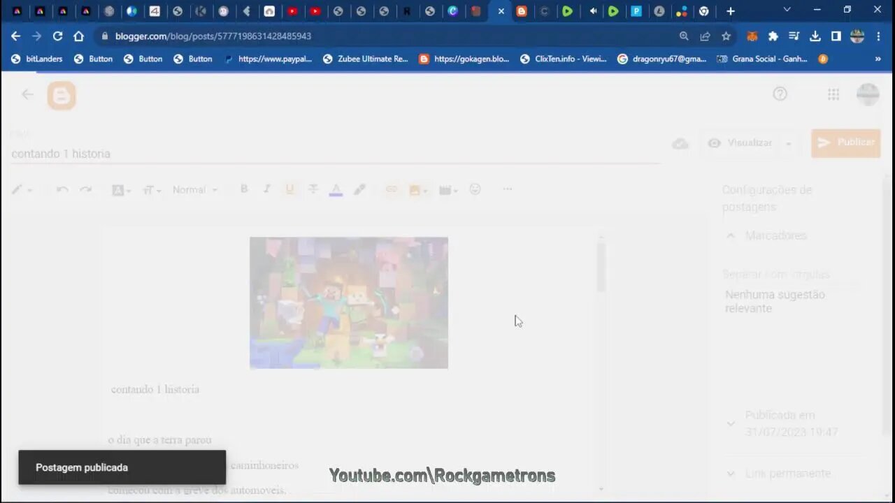Redo the last edit
Screen dimensions: 895x503
point(85,190)
